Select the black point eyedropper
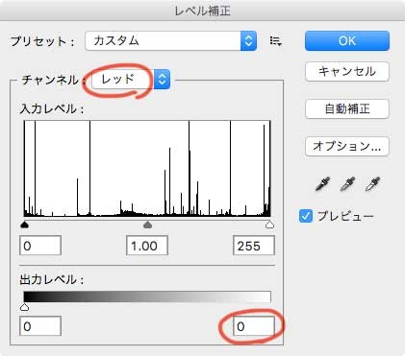Viewport: 405px width, 356px height. pos(322,184)
